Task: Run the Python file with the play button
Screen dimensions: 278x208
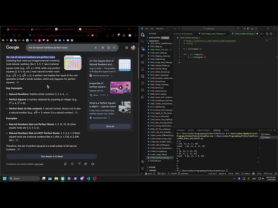Action: click(261, 34)
